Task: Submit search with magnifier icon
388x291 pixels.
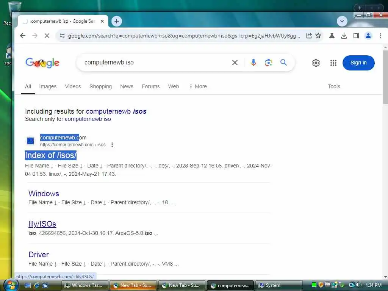Action: [283, 63]
